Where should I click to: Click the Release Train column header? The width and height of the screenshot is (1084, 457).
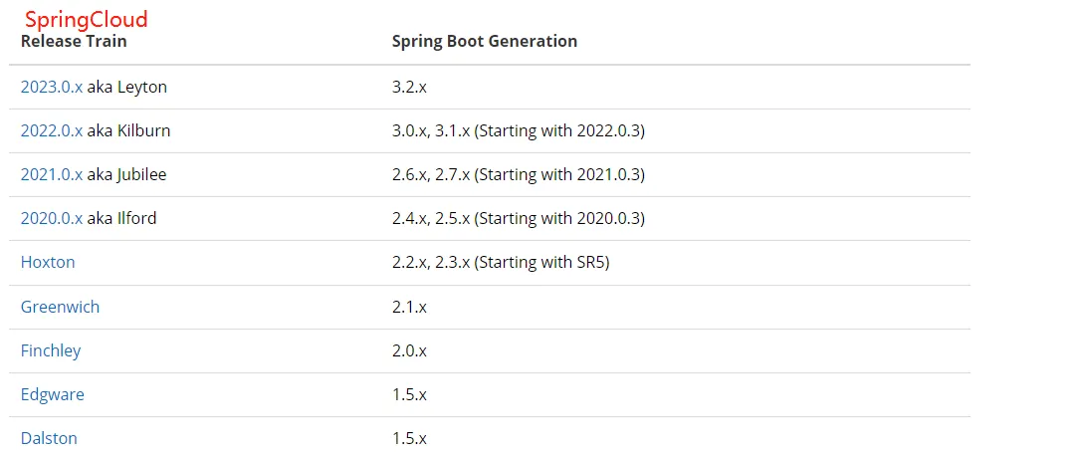click(74, 41)
